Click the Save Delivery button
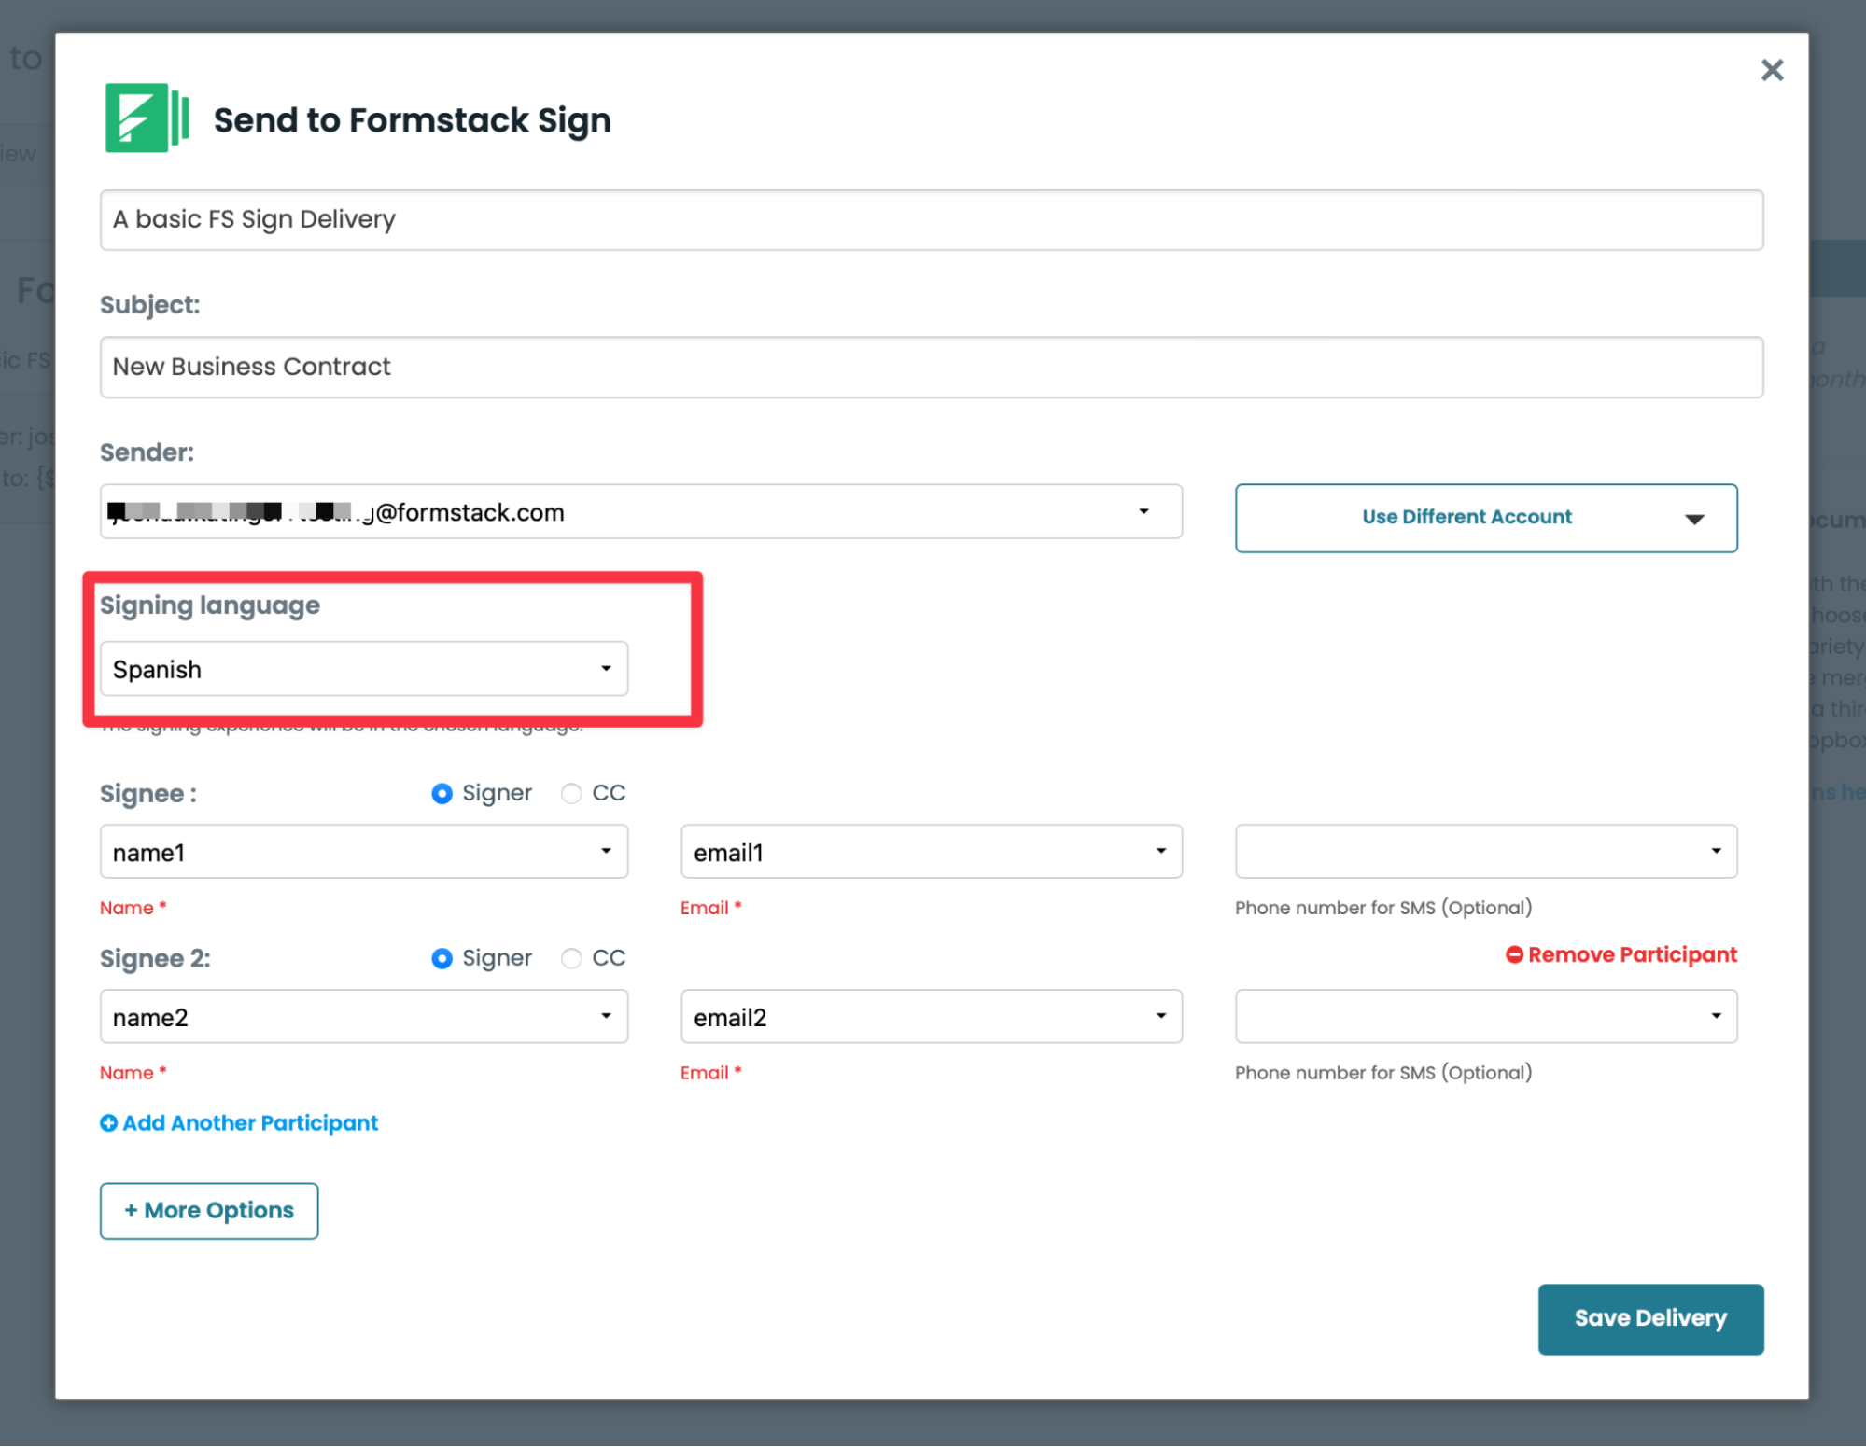 tap(1649, 1318)
